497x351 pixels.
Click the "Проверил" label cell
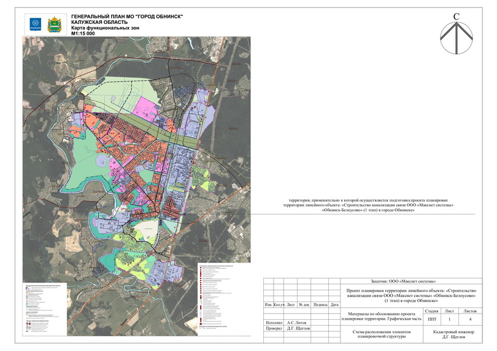tap(273, 329)
